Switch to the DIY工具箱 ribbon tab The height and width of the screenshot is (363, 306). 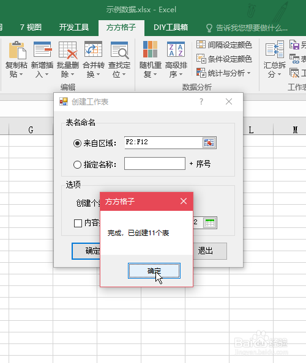(x=171, y=28)
